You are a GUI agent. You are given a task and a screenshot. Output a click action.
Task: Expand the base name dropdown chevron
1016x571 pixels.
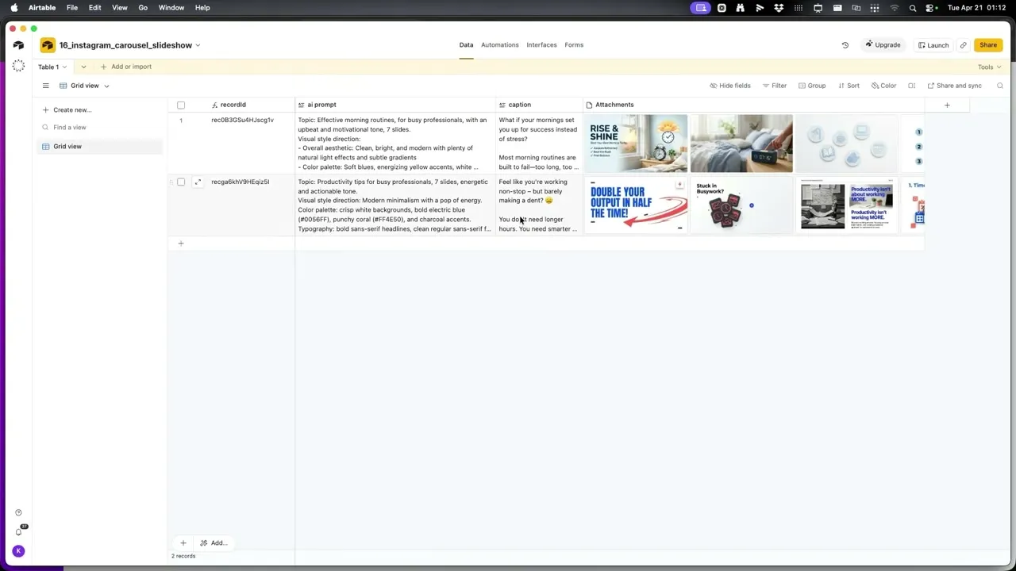pyautogui.click(x=198, y=45)
